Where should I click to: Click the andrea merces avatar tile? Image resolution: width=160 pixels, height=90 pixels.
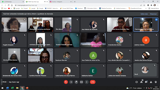pos(146,40)
